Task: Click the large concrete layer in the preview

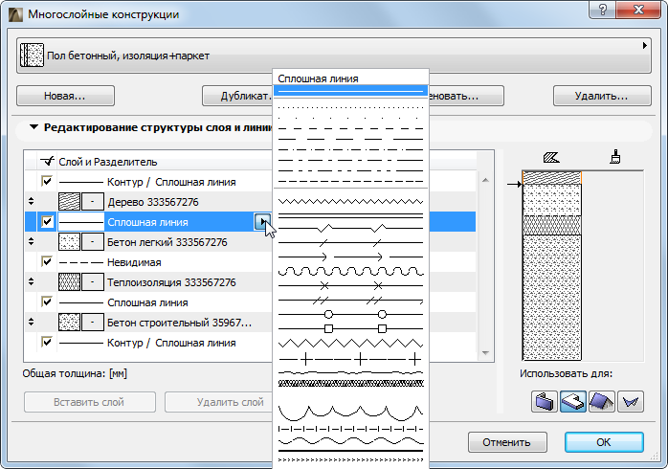Action: pos(551,298)
